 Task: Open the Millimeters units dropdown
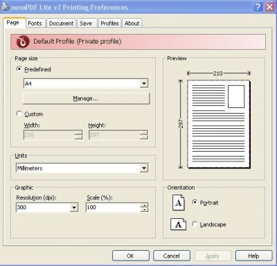144,168
